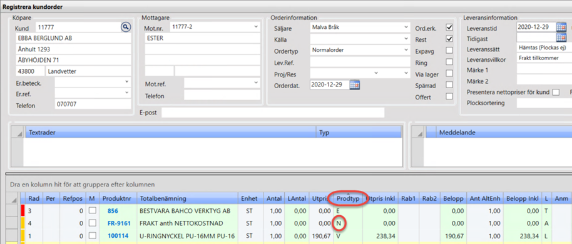The width and height of the screenshot is (572, 244).
Task: Enable Presentera nettopriser för kund
Action: pos(556,92)
